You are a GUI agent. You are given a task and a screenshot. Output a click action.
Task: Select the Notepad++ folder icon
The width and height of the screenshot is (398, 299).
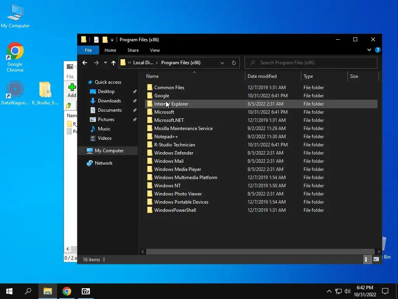[150, 137]
